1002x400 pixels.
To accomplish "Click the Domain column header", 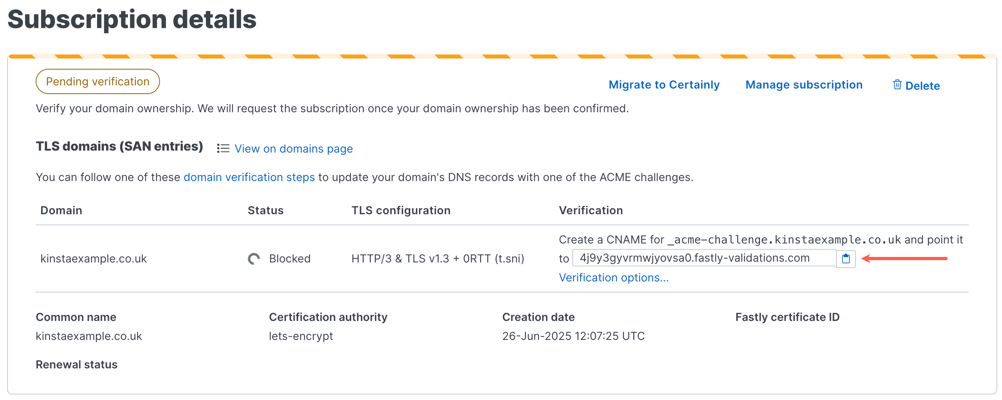I will pyautogui.click(x=61, y=210).
